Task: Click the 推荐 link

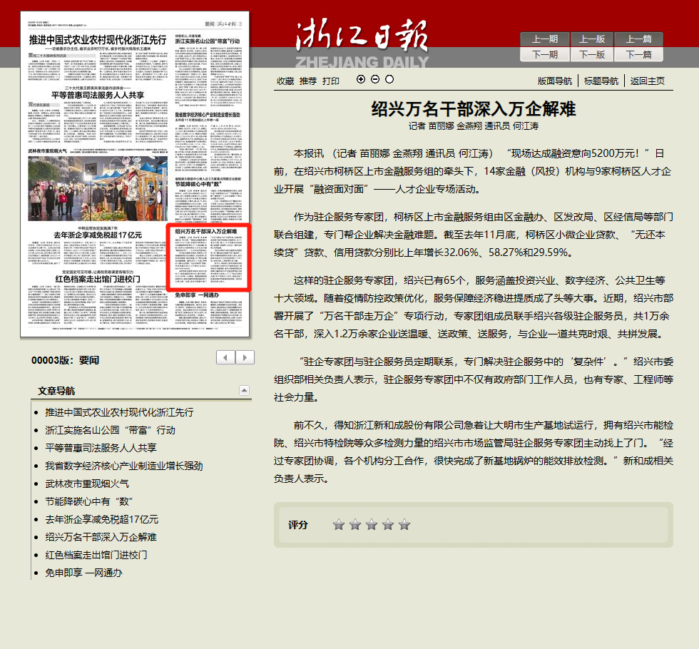Action: 308,81
